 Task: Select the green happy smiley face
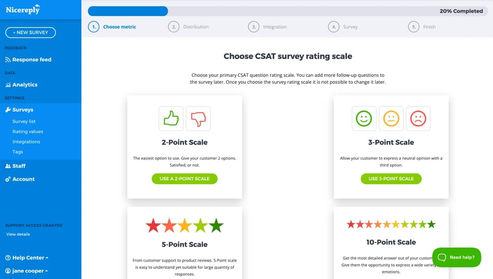coord(364,118)
